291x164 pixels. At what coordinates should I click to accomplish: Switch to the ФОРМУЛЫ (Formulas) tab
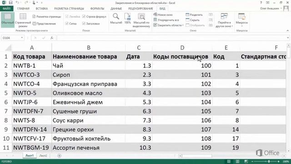(97, 9)
